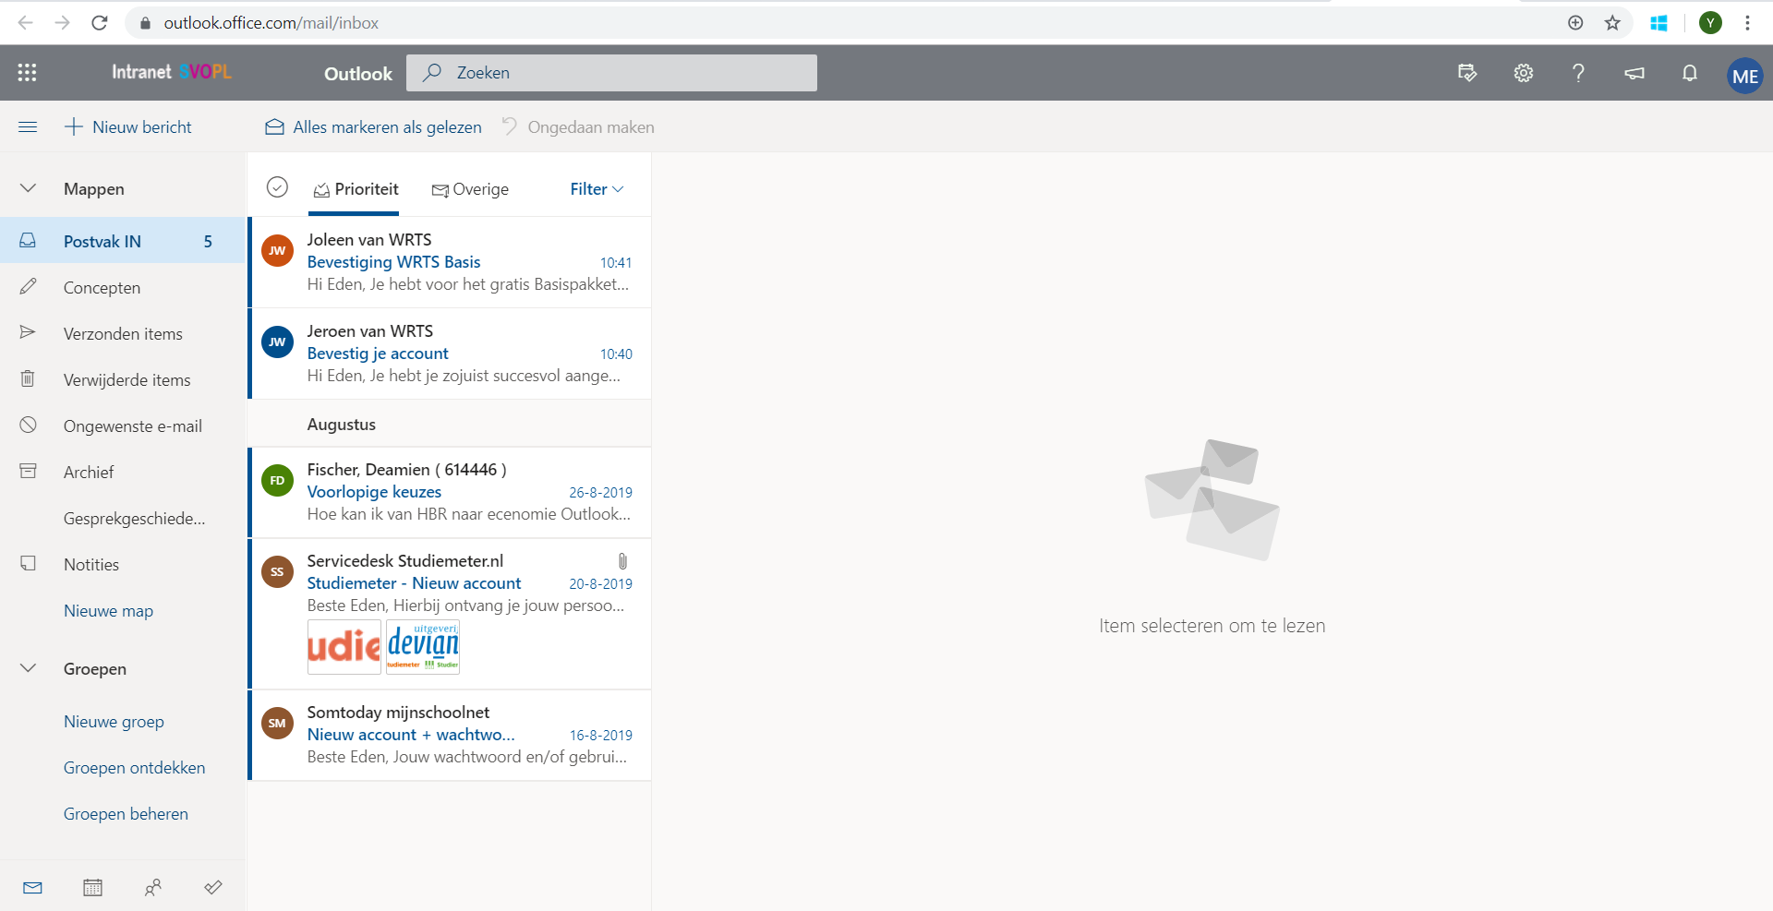Open the Notities folder
Image resolution: width=1773 pixels, height=911 pixels.
[123, 564]
